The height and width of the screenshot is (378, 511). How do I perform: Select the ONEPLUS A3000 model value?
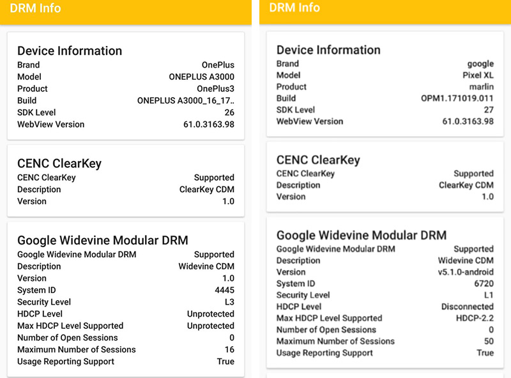[201, 77]
